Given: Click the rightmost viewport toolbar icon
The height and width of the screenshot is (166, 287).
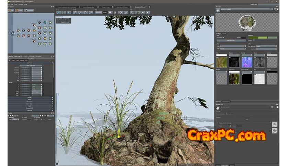Looking at the screenshot, I should 148,12.
